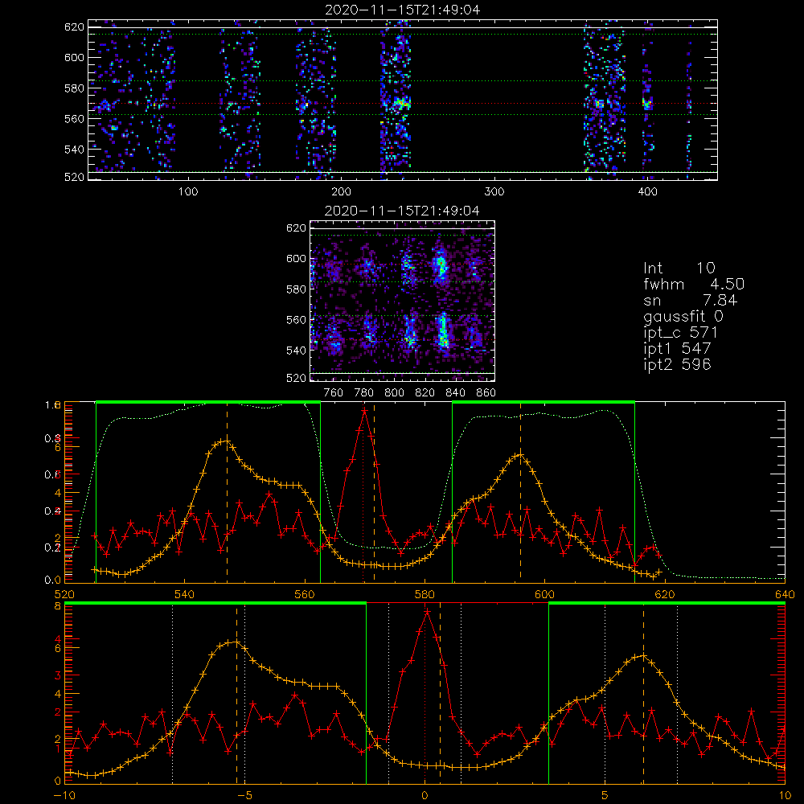
Task: Click orange x-axis label 580 on upper profile plot
Action: point(425,595)
